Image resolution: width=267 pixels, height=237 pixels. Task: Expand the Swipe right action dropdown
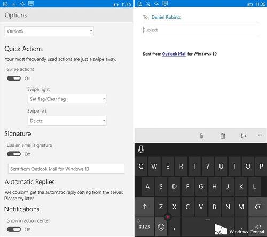click(x=67, y=99)
